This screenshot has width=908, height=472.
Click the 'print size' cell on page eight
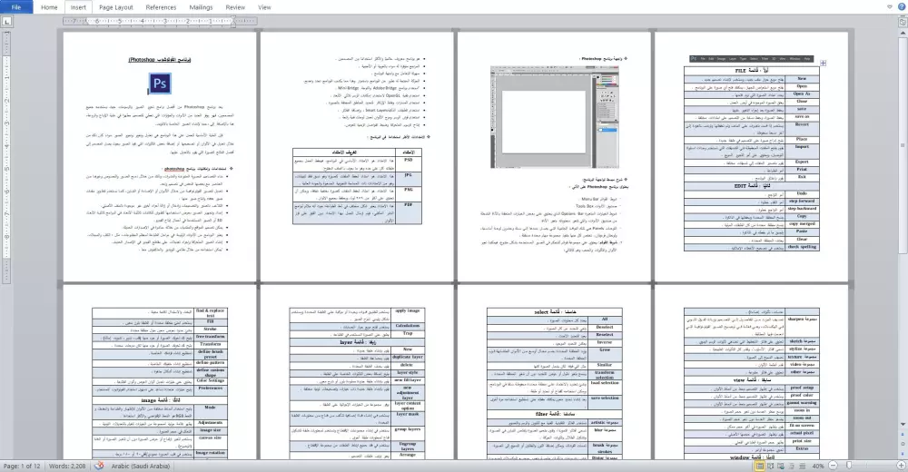(x=802, y=441)
